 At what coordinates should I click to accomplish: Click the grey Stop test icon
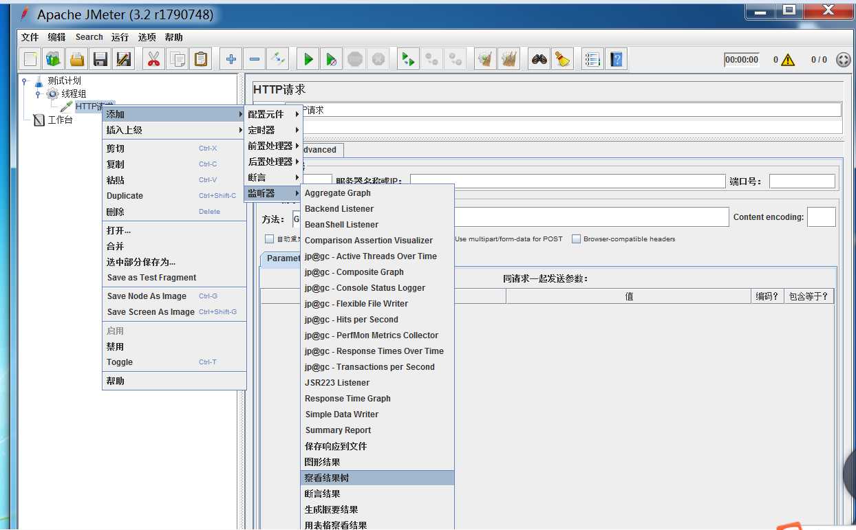354,59
